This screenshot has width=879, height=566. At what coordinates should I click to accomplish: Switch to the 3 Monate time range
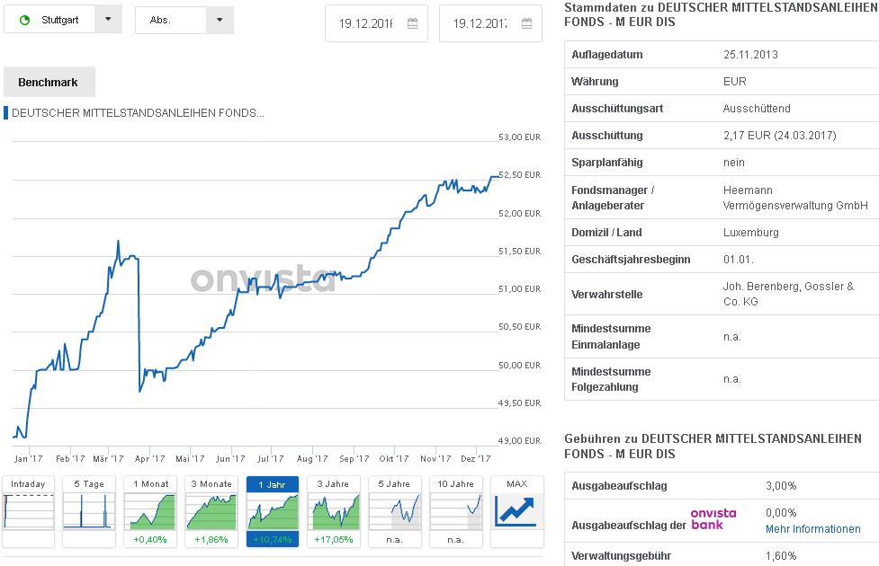211,483
